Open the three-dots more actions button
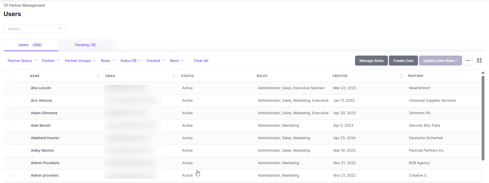 click(x=468, y=61)
